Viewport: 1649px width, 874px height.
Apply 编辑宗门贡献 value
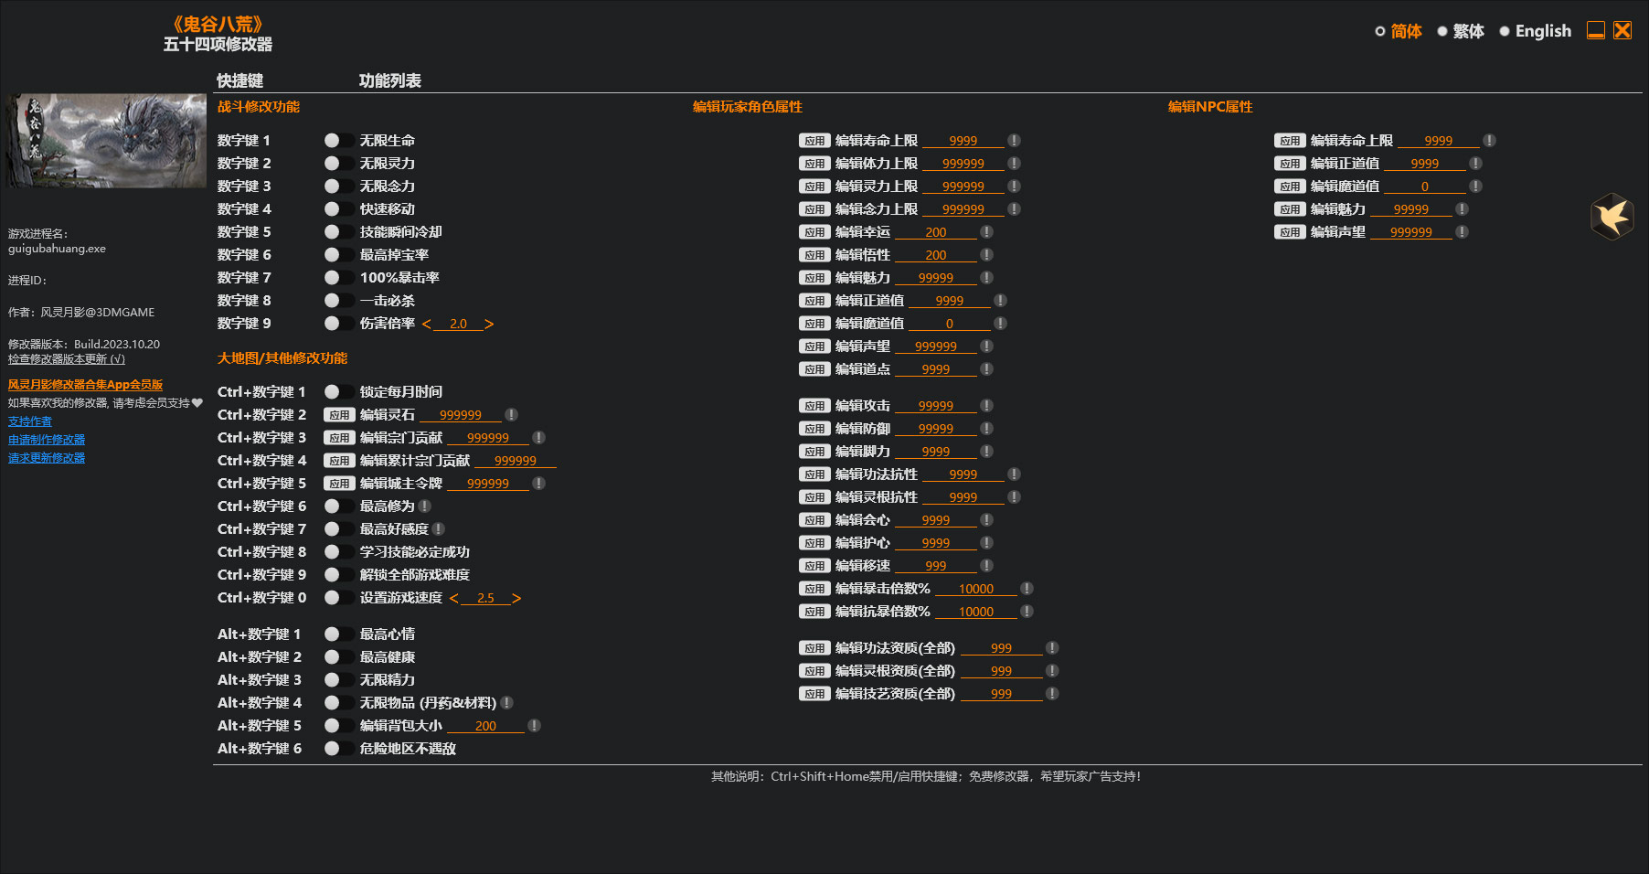[x=339, y=438]
